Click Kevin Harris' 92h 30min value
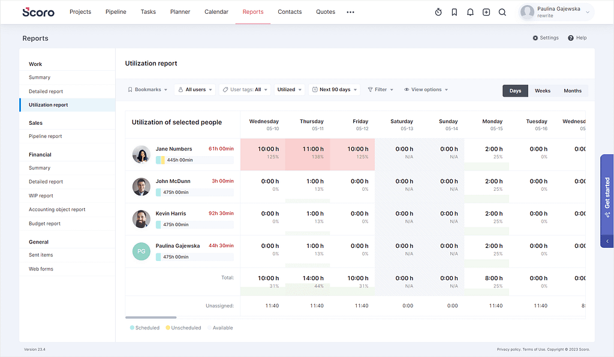This screenshot has height=357, width=614. 221,214
